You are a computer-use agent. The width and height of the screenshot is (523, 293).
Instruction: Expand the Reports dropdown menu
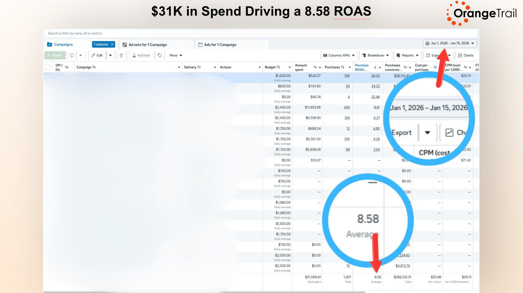click(x=407, y=55)
